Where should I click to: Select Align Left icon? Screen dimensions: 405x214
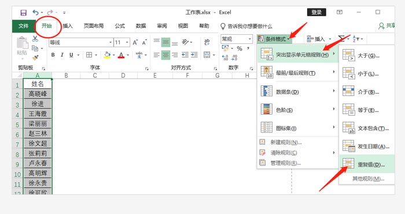pyautogui.click(x=157, y=55)
